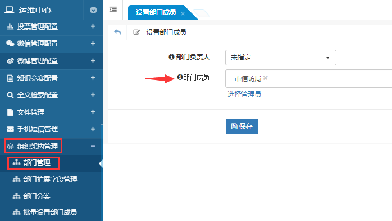
Task: Click the info icon beside 部门负责人
Action: click(171, 57)
